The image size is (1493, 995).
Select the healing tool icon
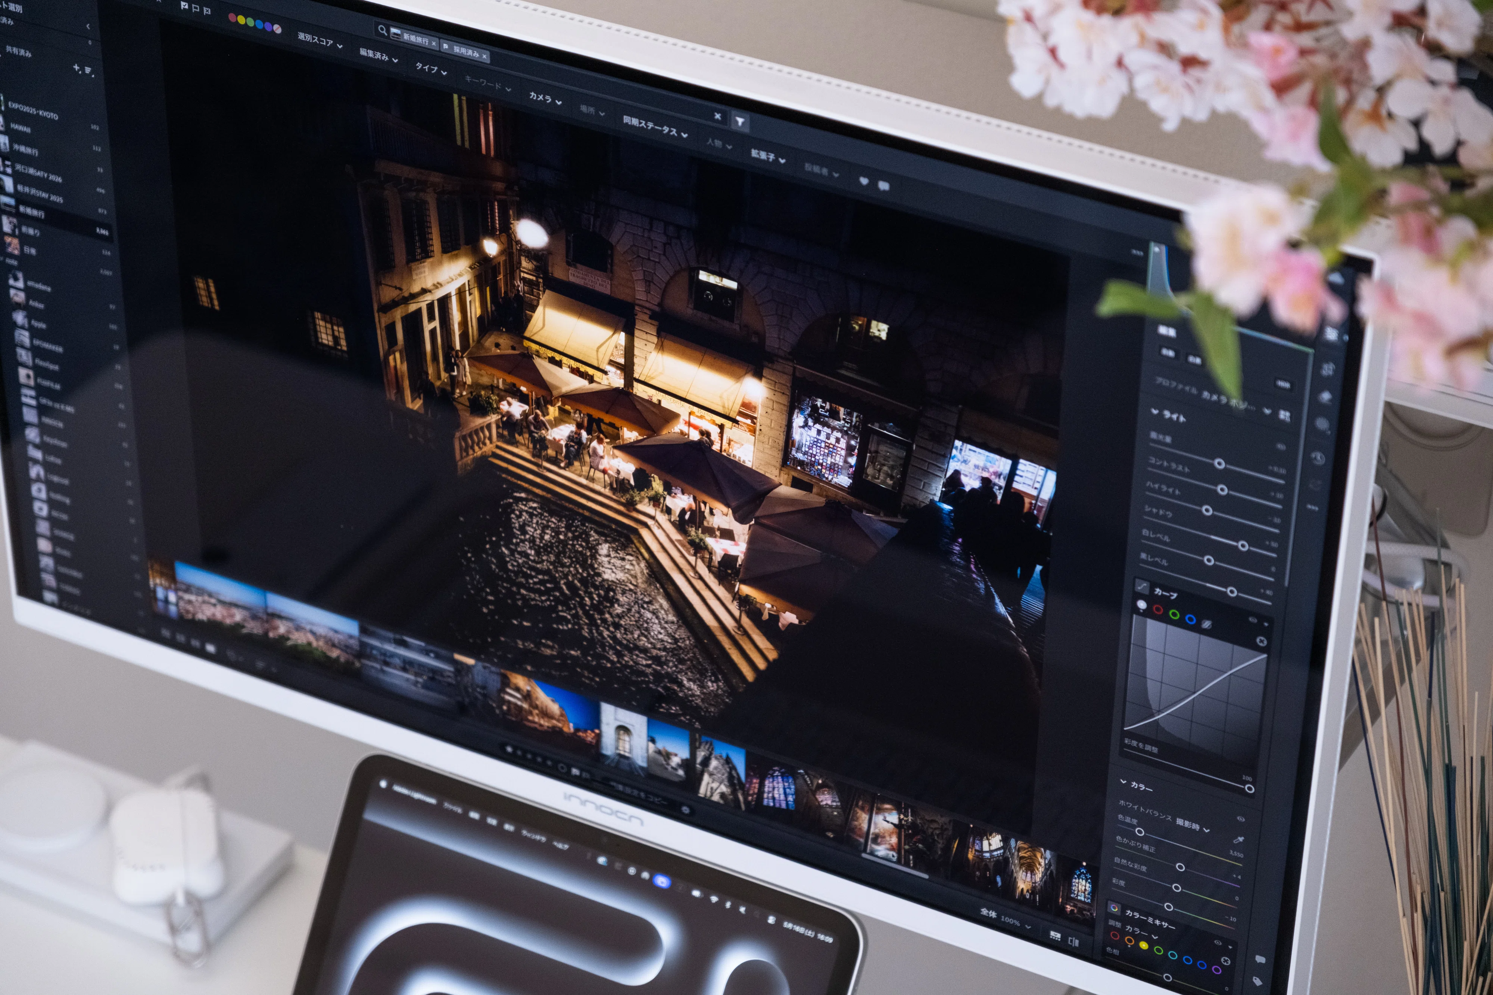tap(1325, 397)
